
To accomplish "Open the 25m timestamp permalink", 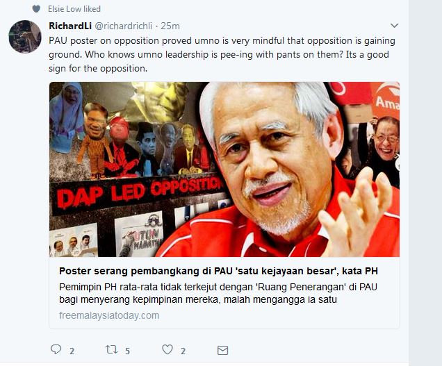I will pos(170,26).
